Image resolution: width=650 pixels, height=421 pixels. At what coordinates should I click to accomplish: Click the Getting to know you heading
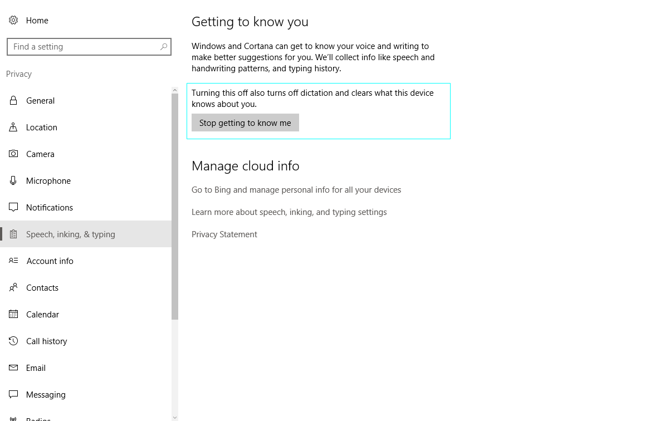(250, 22)
